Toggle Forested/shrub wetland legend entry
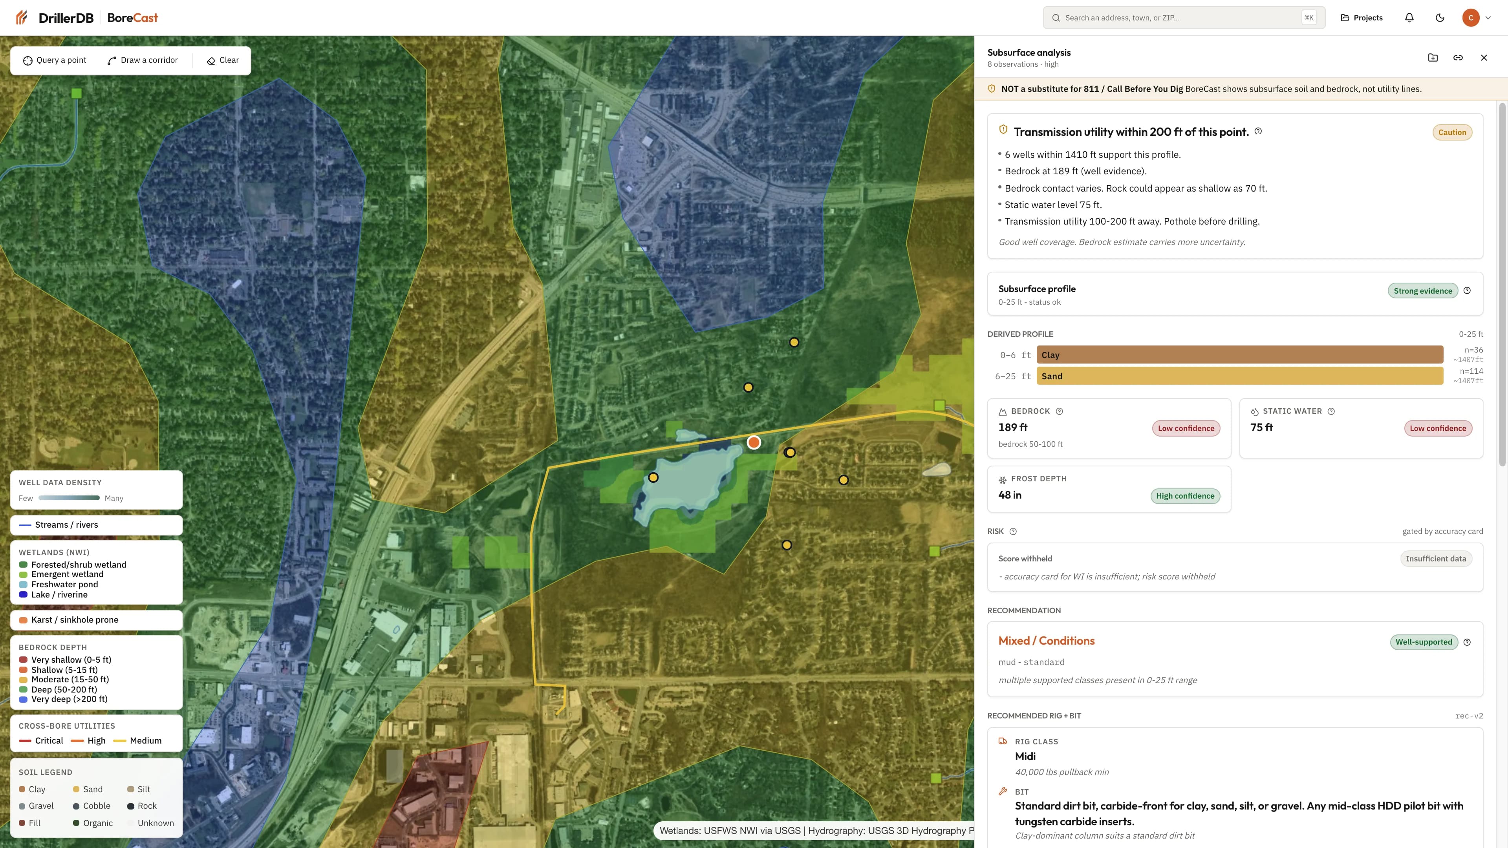The width and height of the screenshot is (1508, 848). pyautogui.click(x=73, y=565)
